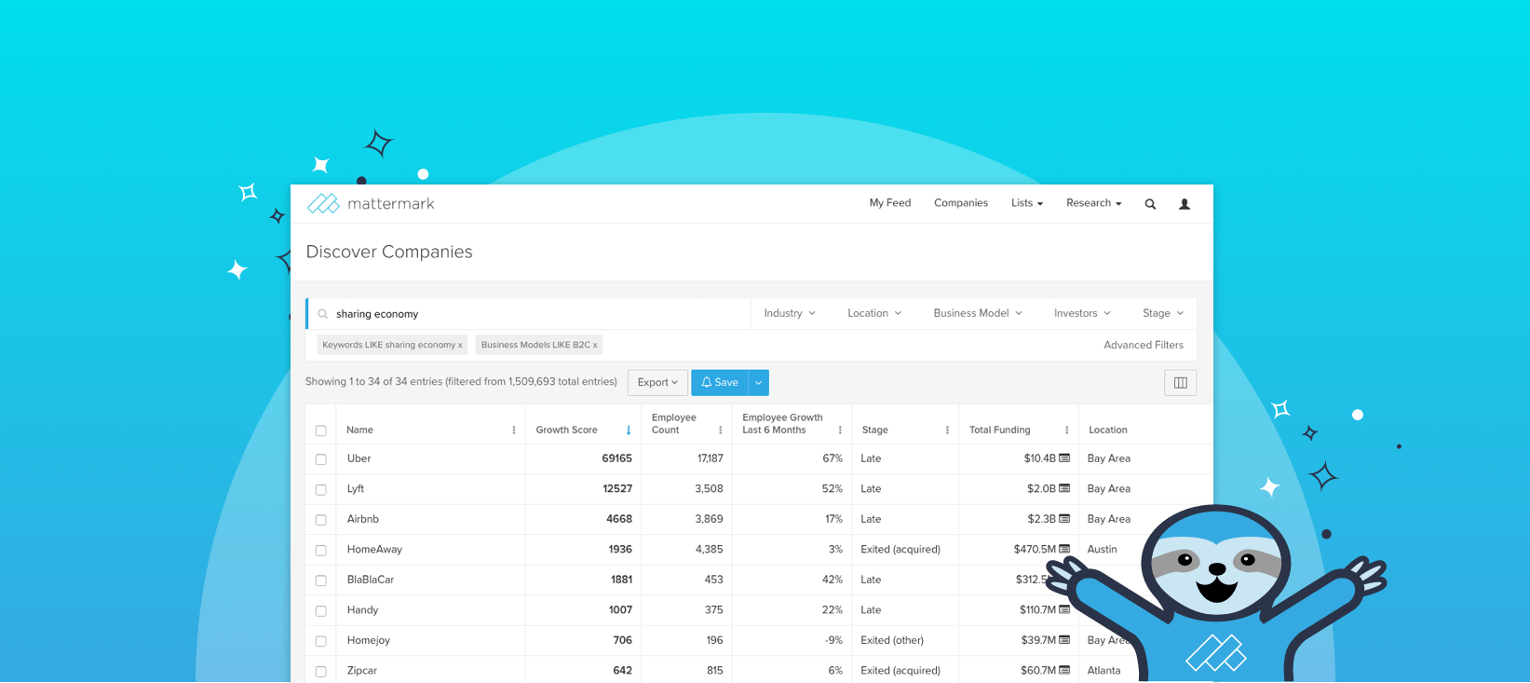This screenshot has width=1530, height=683.
Task: Remove Keywords LIKE sharing economy filter
Action: 460,346
